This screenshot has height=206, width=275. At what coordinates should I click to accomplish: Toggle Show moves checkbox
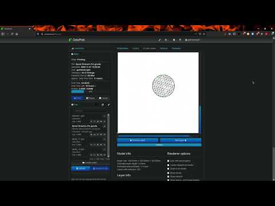click(x=168, y=173)
